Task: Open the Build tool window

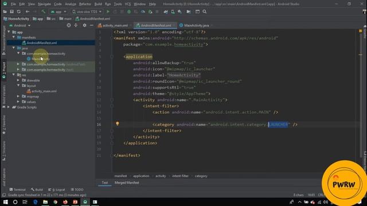Action: (x=37, y=189)
